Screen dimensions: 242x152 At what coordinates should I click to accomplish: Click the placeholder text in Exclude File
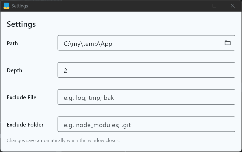89,97
